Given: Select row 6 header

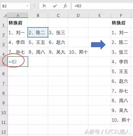Looking at the screenshot, I should (x=3, y=71).
